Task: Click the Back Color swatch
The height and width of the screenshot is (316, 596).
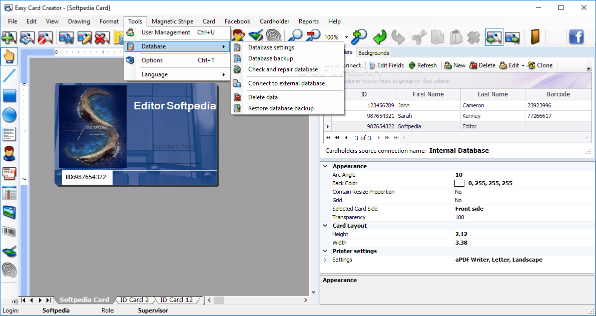Action: pos(459,183)
